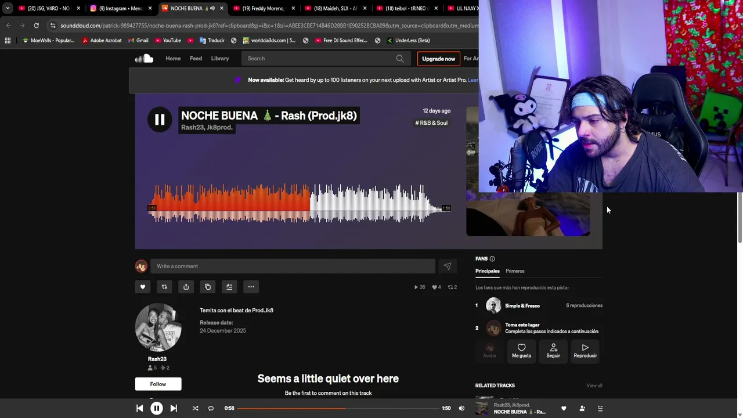Share the track
The image size is (743, 418).
tap(186, 287)
